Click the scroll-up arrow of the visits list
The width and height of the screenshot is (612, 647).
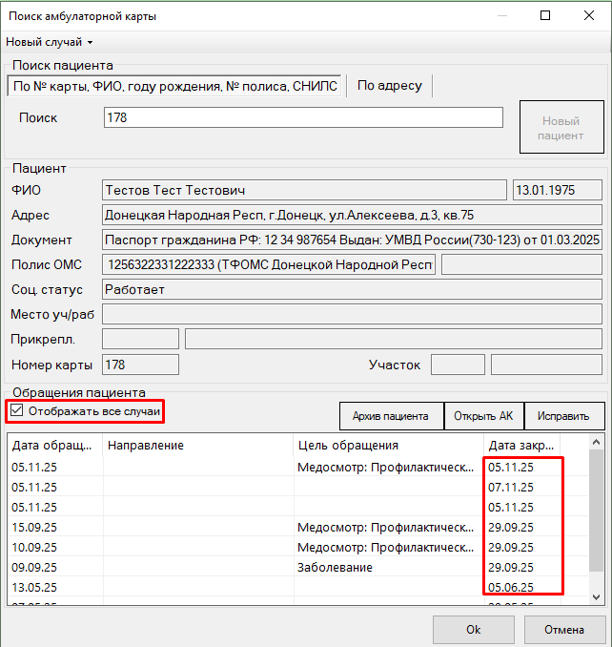tap(596, 443)
